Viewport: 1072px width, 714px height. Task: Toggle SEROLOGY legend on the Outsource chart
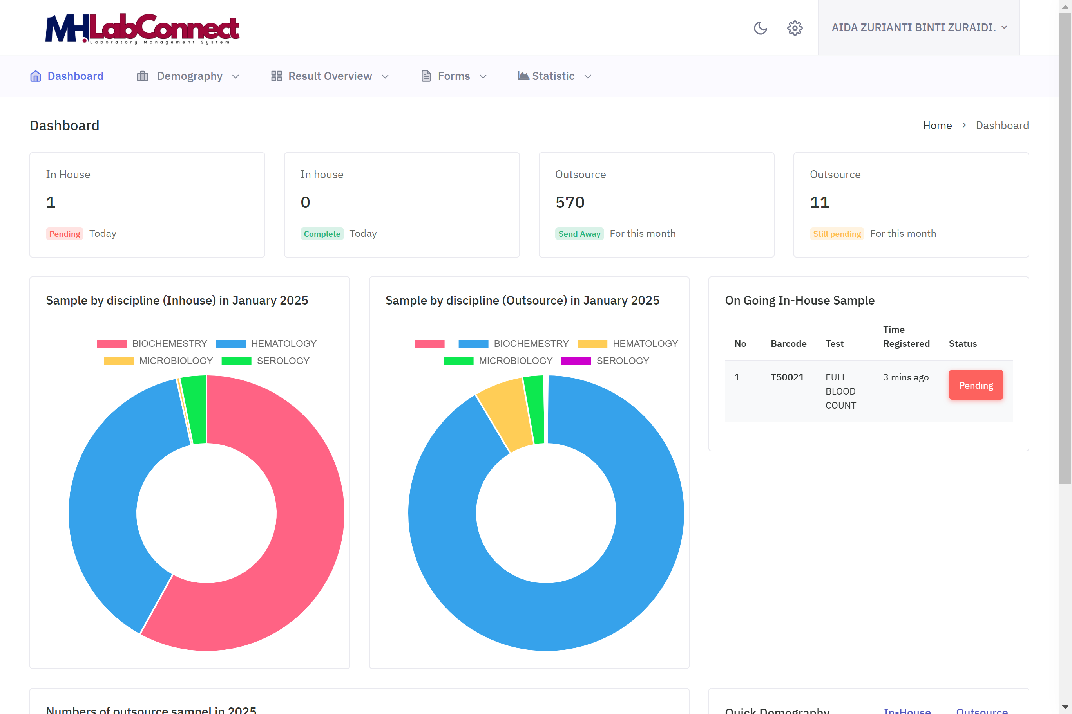click(623, 360)
